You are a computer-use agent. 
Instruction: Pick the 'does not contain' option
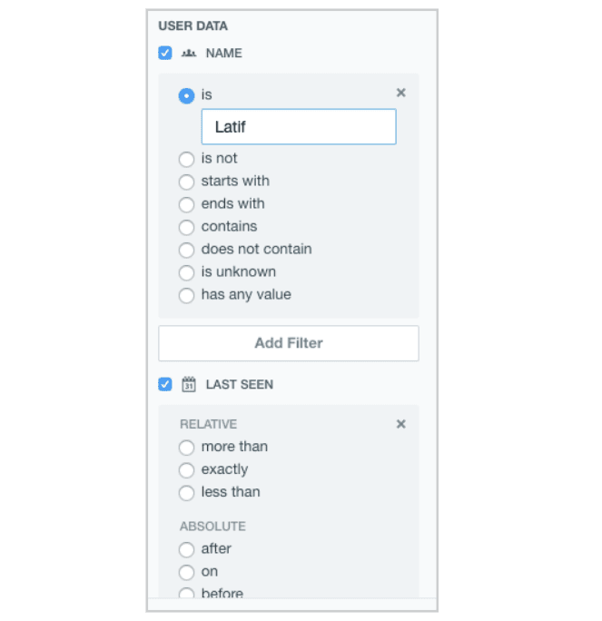pos(186,250)
